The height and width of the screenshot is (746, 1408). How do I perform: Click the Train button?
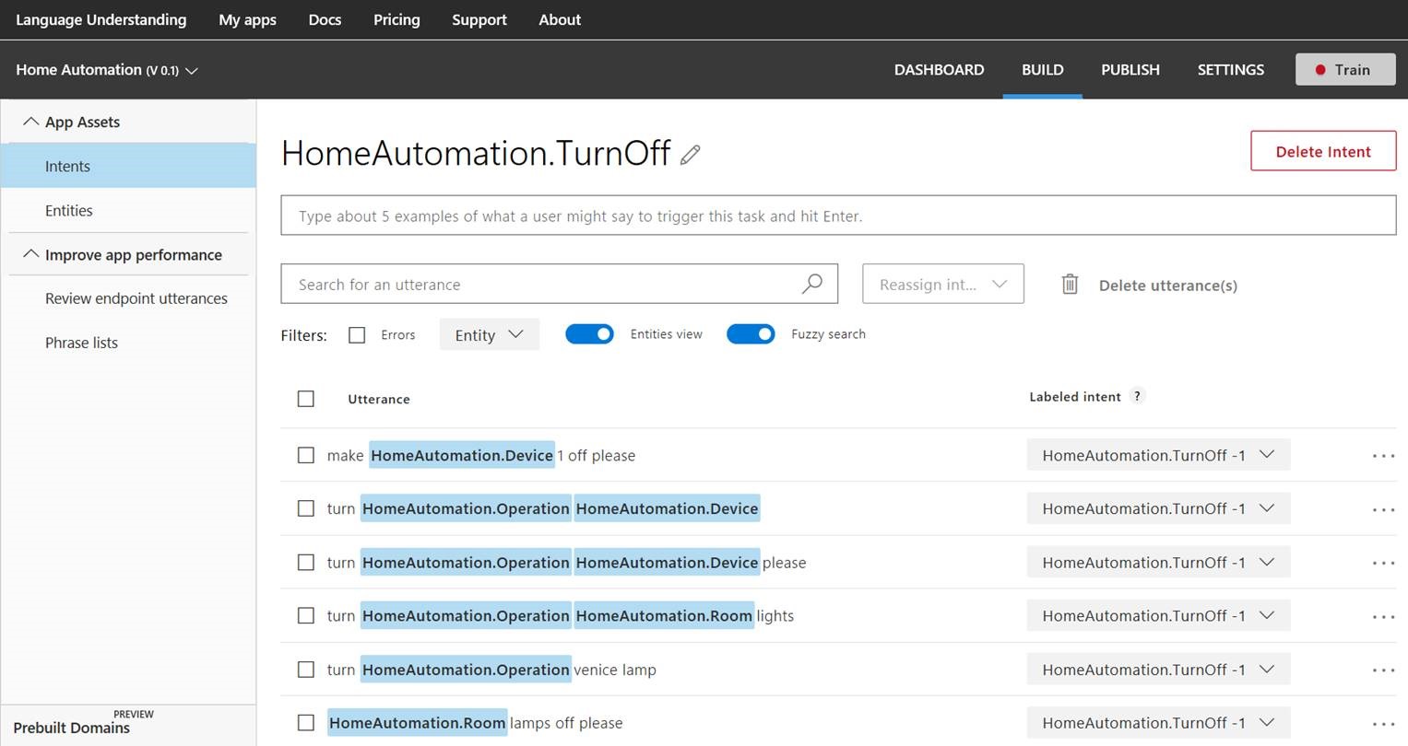pos(1345,69)
